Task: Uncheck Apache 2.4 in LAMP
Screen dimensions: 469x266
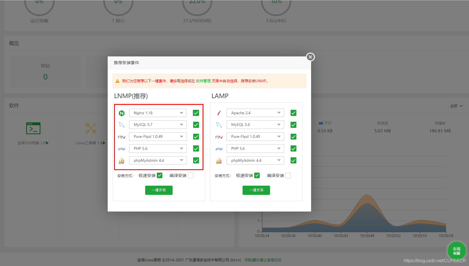Action: 293,113
